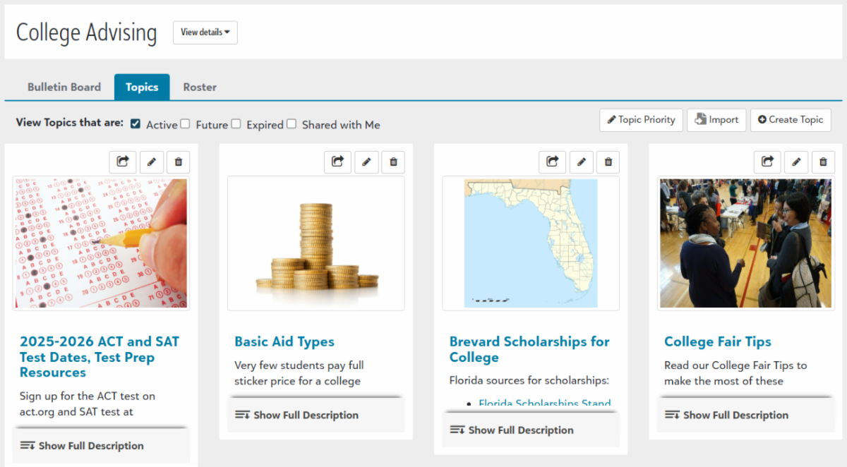
Task: Edit the Basic Aid Types topic
Action: [x=366, y=162]
